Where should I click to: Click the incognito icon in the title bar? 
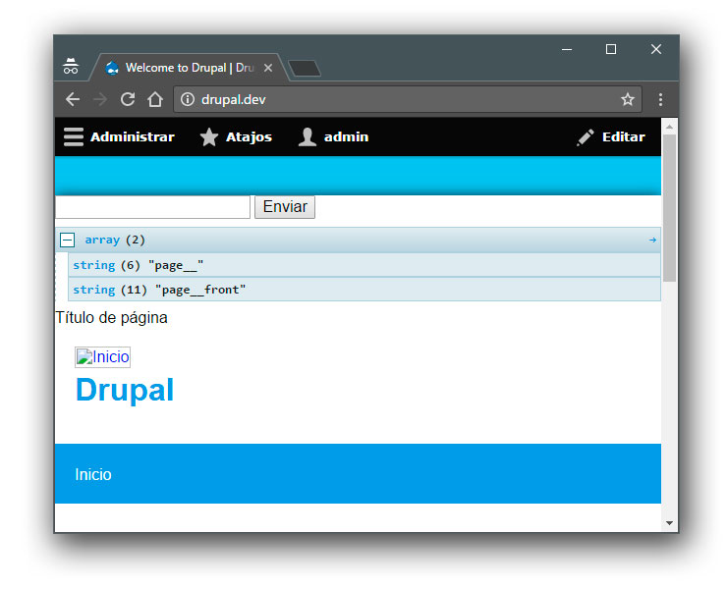[x=71, y=67]
